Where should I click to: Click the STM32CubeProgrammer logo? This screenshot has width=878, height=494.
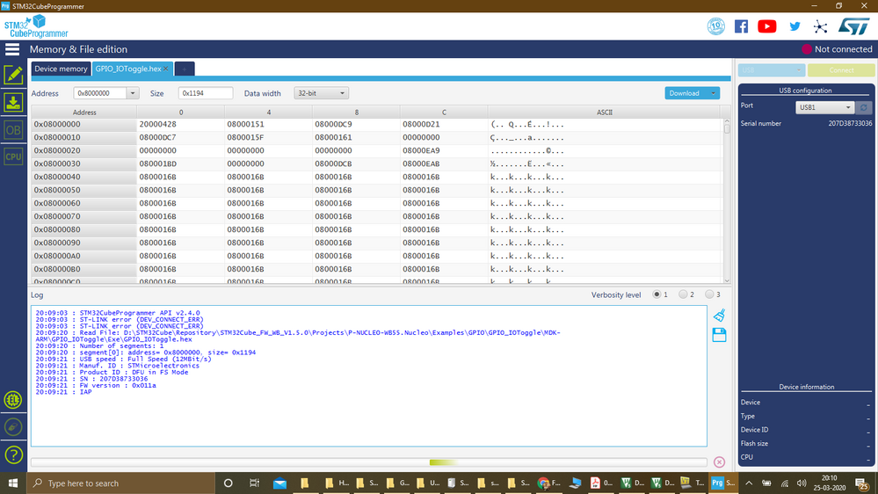(x=36, y=26)
